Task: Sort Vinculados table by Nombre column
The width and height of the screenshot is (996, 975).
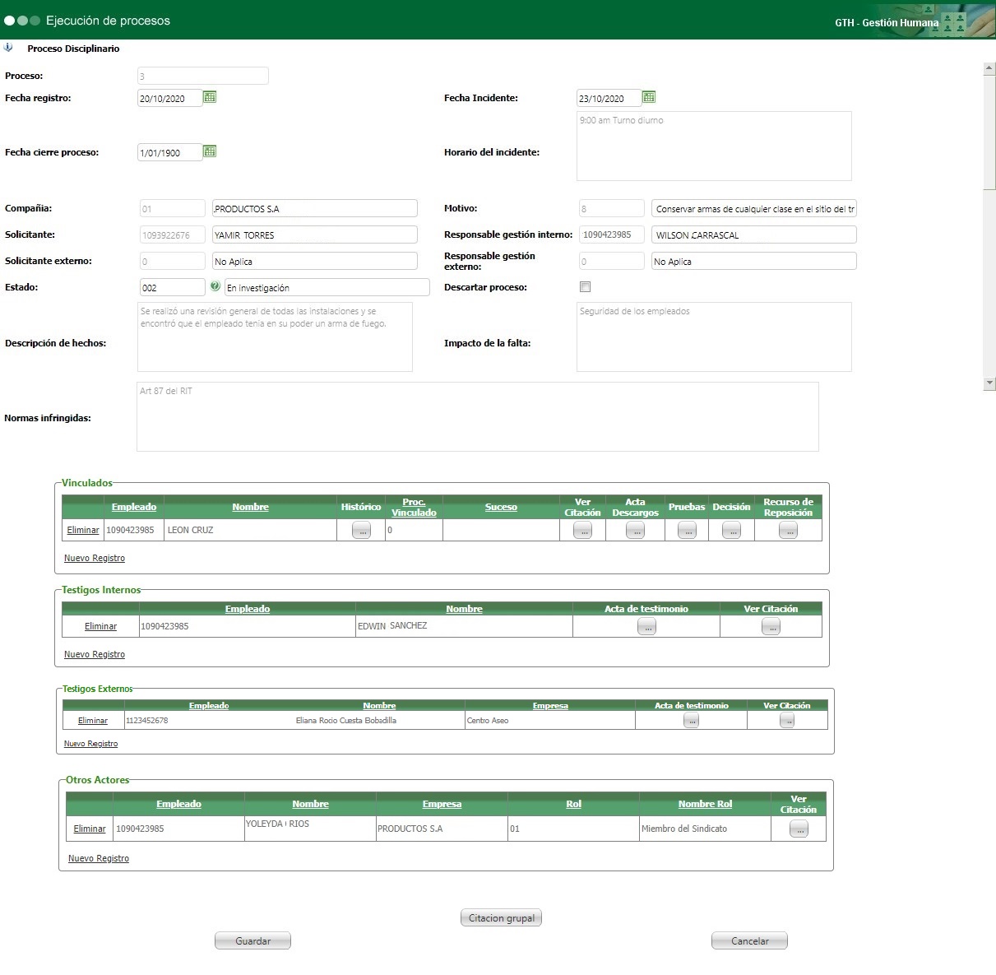Action: pos(250,507)
